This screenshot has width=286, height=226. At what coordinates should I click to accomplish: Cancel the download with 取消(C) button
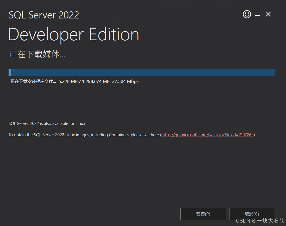252,214
